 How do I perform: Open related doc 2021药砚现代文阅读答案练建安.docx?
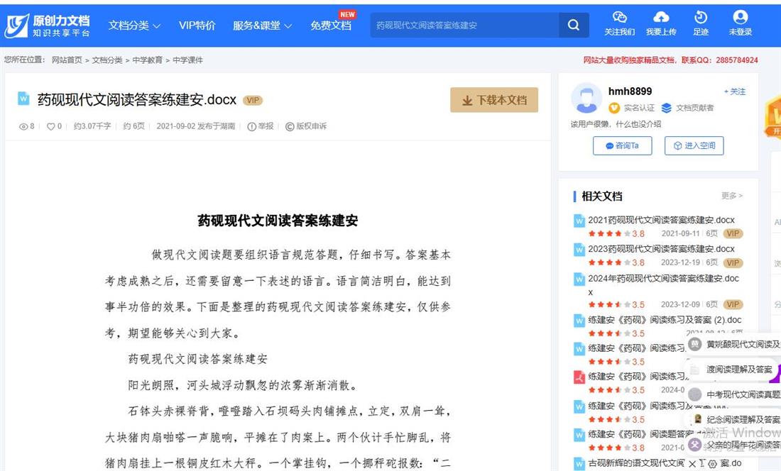[x=661, y=220]
